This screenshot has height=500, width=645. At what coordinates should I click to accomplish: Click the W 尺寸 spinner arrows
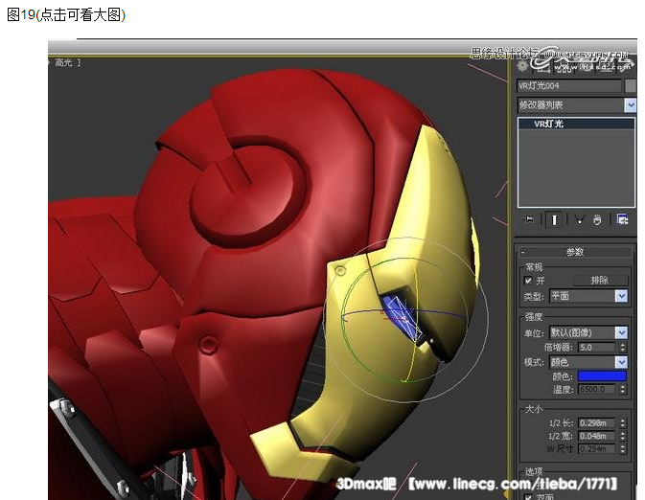coord(622,448)
